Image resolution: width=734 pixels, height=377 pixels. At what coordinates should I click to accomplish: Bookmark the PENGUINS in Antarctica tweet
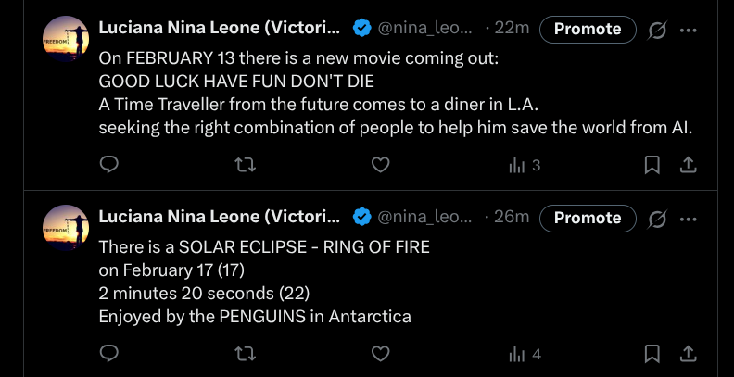pyautogui.click(x=652, y=354)
